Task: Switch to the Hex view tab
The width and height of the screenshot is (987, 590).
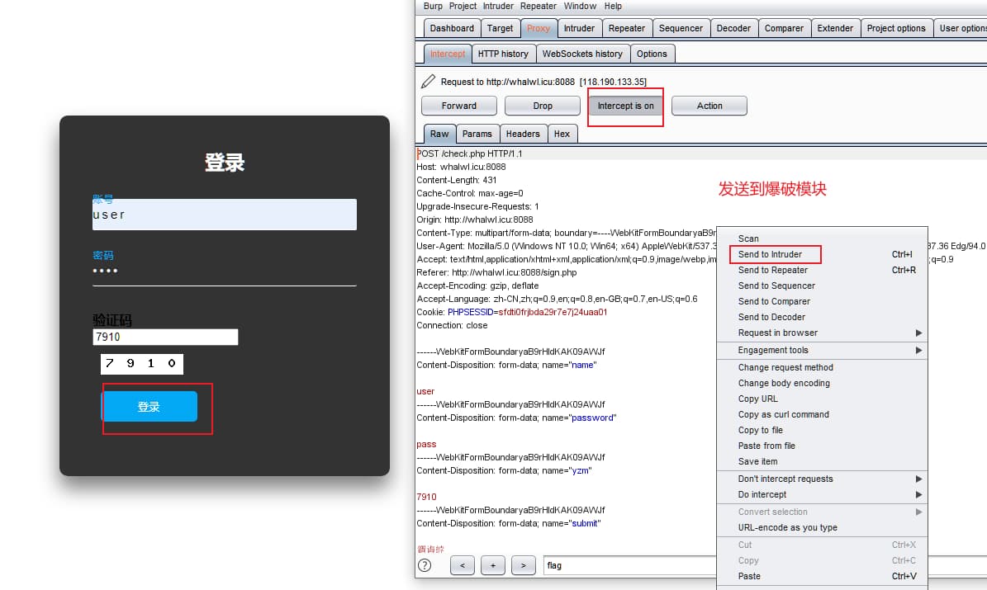Action: pyautogui.click(x=562, y=134)
